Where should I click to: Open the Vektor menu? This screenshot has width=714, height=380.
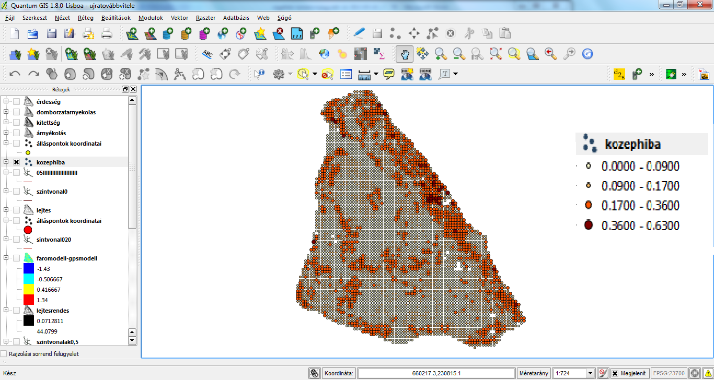[180, 18]
